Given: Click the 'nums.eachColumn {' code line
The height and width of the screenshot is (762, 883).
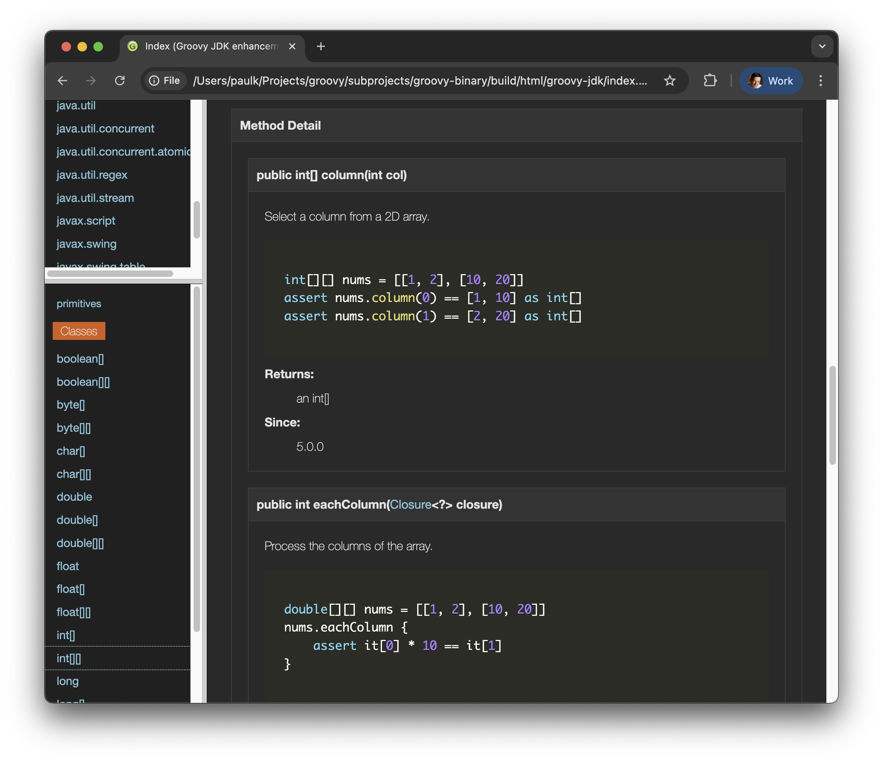Looking at the screenshot, I should click(x=346, y=628).
